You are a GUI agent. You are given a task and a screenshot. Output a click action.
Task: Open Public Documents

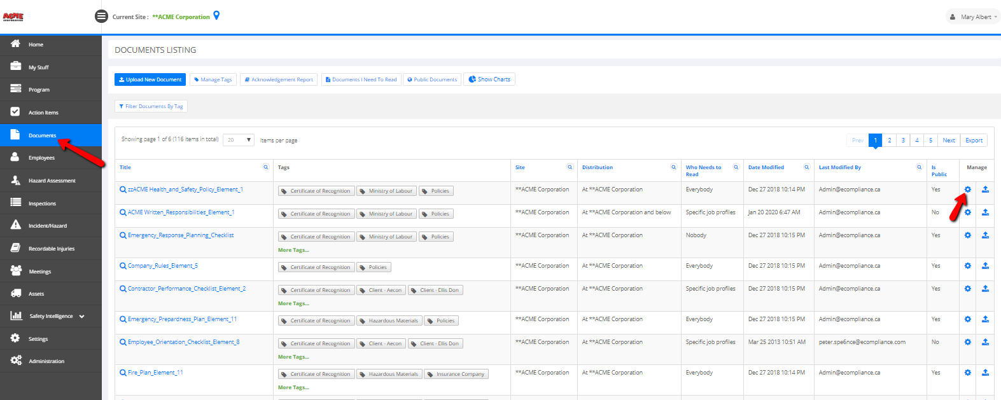pyautogui.click(x=432, y=79)
